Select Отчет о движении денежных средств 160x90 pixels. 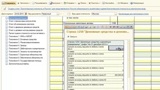[x=24, y=27]
